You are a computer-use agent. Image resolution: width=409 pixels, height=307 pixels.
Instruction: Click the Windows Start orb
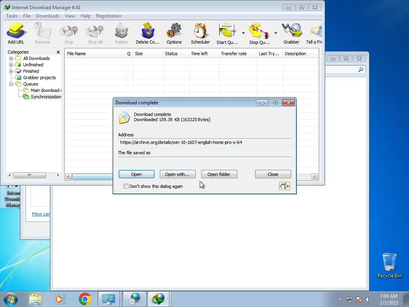pyautogui.click(x=11, y=299)
